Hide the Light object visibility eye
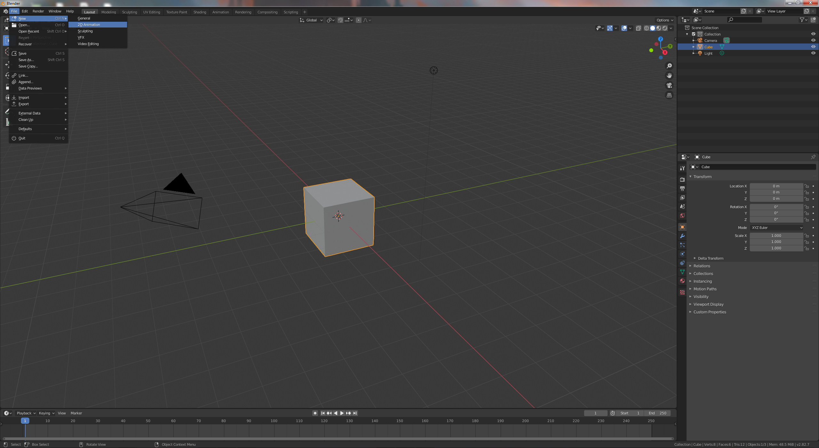Screen dimensions: 819x448 [x=813, y=53]
